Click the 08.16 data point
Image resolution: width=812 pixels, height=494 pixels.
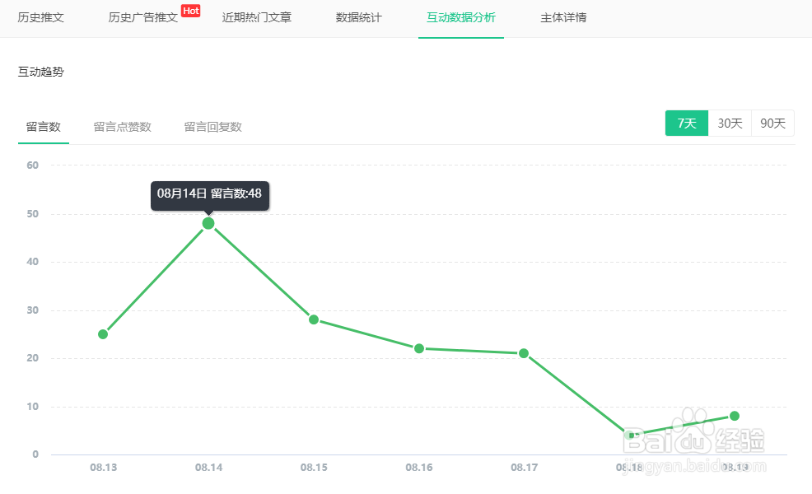(419, 348)
